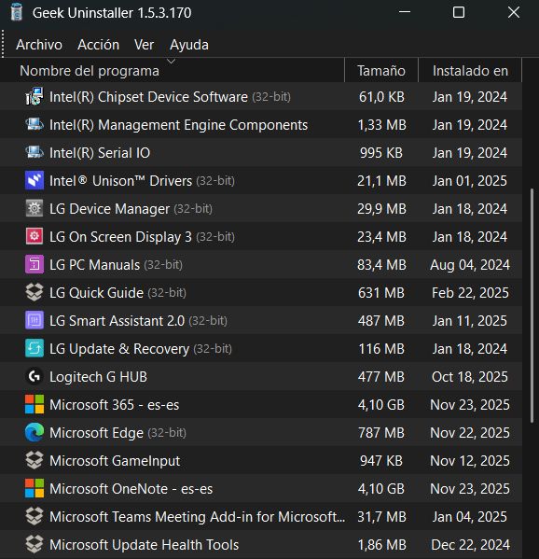This screenshot has height=559, width=539.
Task: Select the LG PC Manuals name
Action: (x=94, y=265)
